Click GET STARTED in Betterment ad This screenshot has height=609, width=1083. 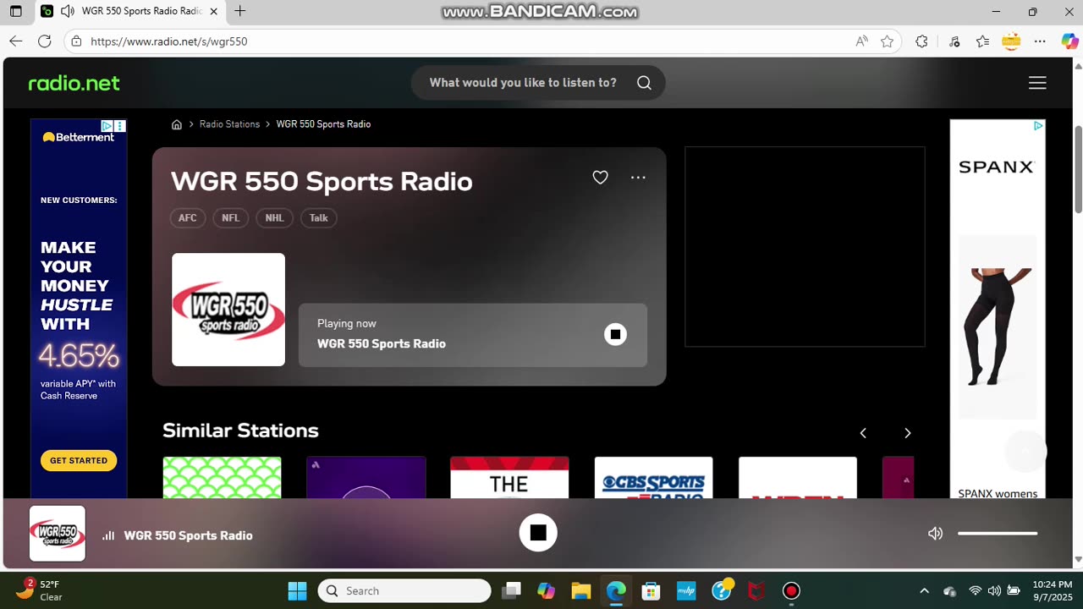pyautogui.click(x=79, y=461)
